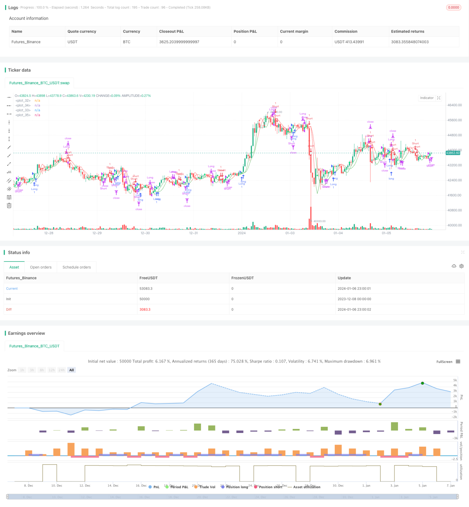469x507 pixels.
Task: Open the chart hamburger menu next to FullScreen
Action: [458, 361]
